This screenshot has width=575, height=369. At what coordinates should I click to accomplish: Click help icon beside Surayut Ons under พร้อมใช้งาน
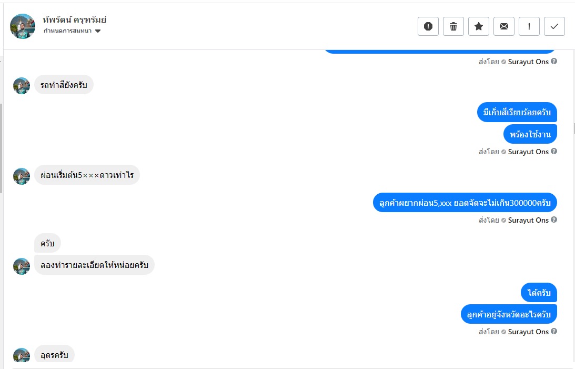554,152
